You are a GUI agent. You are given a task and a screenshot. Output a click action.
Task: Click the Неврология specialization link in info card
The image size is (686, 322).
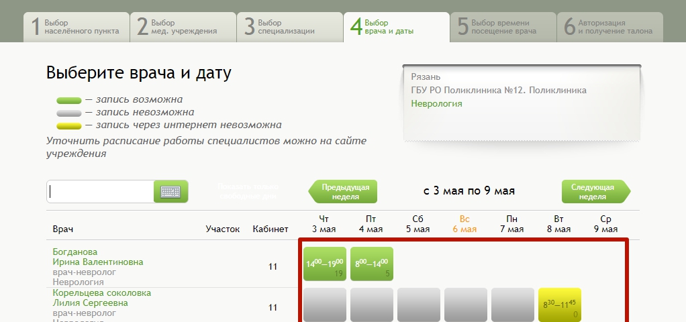click(436, 104)
